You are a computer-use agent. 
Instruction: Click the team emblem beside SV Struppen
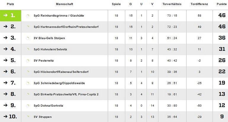tap(28, 117)
